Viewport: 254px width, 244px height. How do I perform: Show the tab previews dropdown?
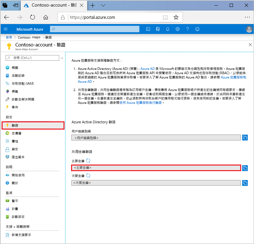103,6
